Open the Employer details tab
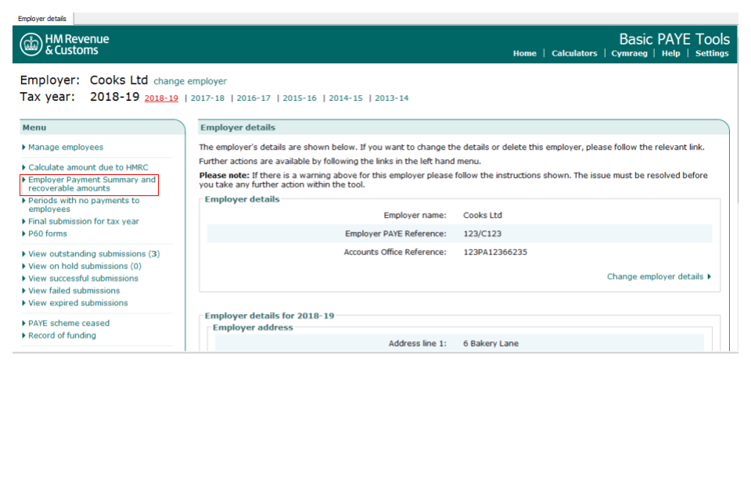The height and width of the screenshot is (500, 751). click(42, 19)
